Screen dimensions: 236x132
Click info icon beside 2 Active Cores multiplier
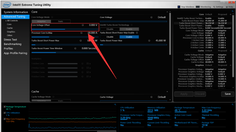tap(82, 68)
